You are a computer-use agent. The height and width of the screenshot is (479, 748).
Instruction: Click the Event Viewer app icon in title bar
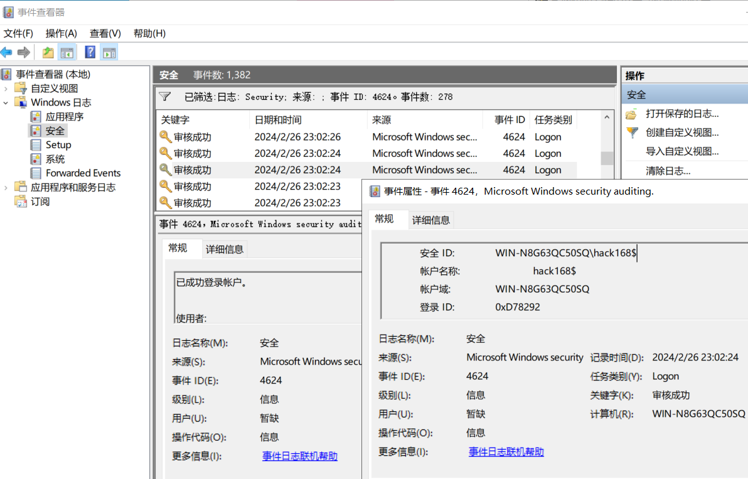(8, 12)
